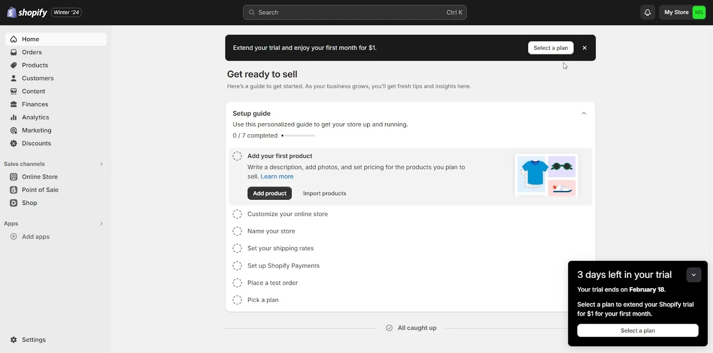713x353 pixels.
Task: Check off the Add your first product step
Action: tap(237, 156)
